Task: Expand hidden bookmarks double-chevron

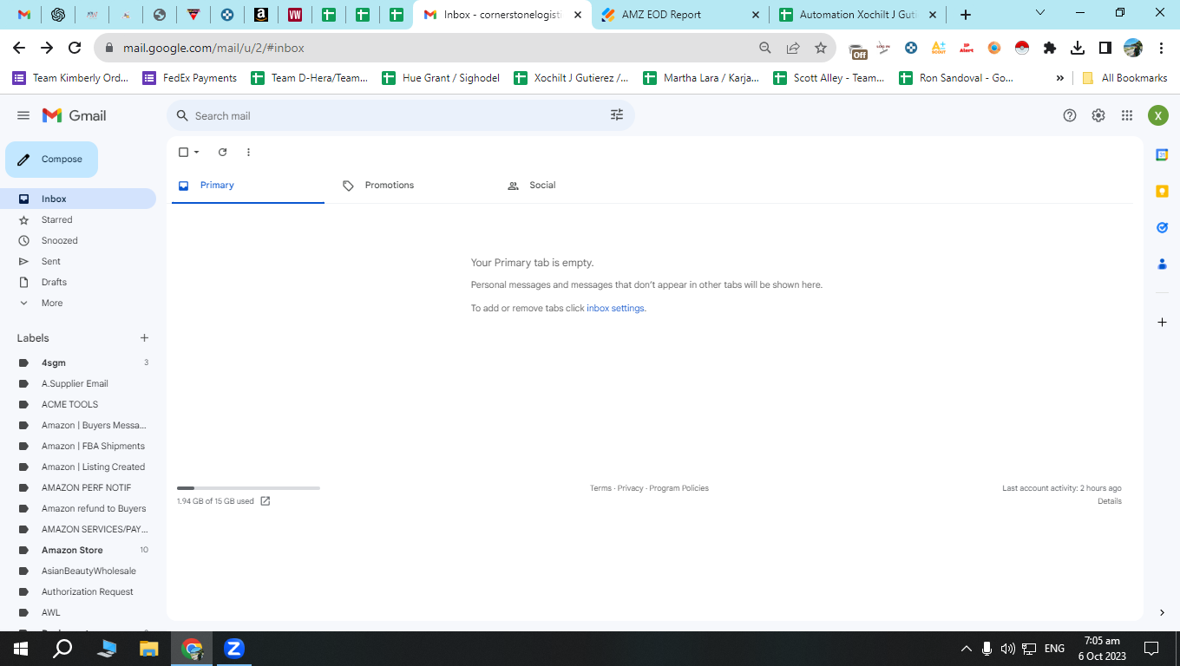Action: 1059,78
